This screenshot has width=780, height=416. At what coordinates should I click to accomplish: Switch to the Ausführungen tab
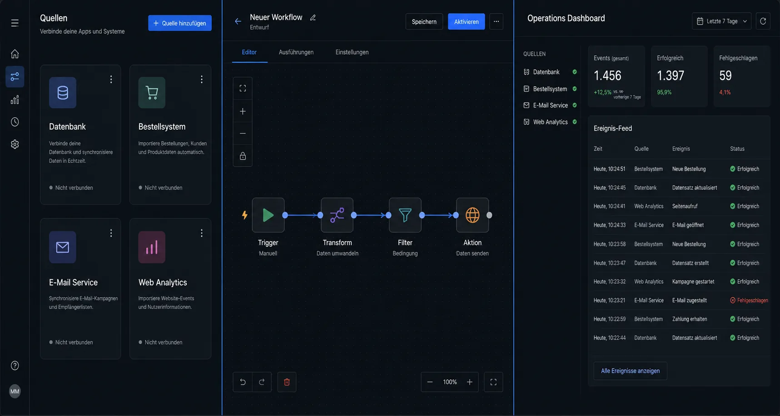tap(296, 52)
